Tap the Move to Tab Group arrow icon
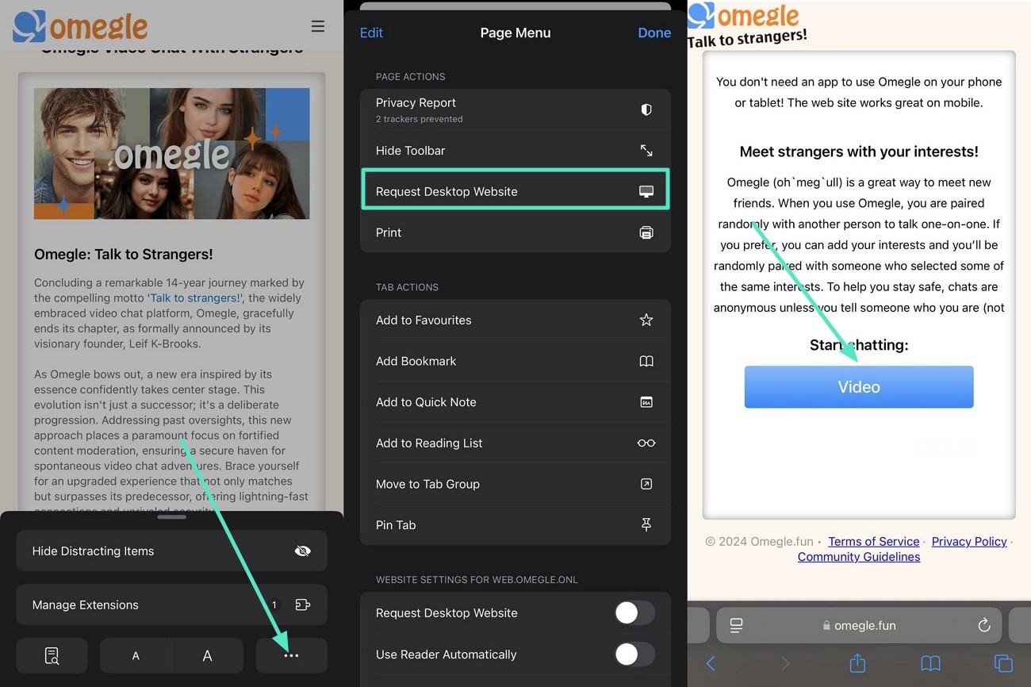 pyautogui.click(x=646, y=484)
